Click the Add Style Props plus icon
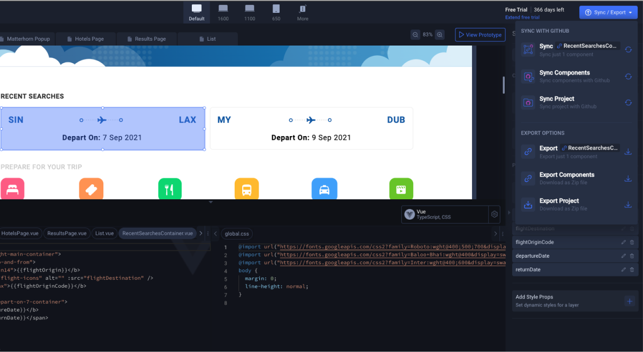 tap(630, 302)
